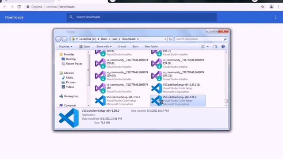Open the view options dropdown arrow
Viewport: 283px width, 159px height.
208,46
